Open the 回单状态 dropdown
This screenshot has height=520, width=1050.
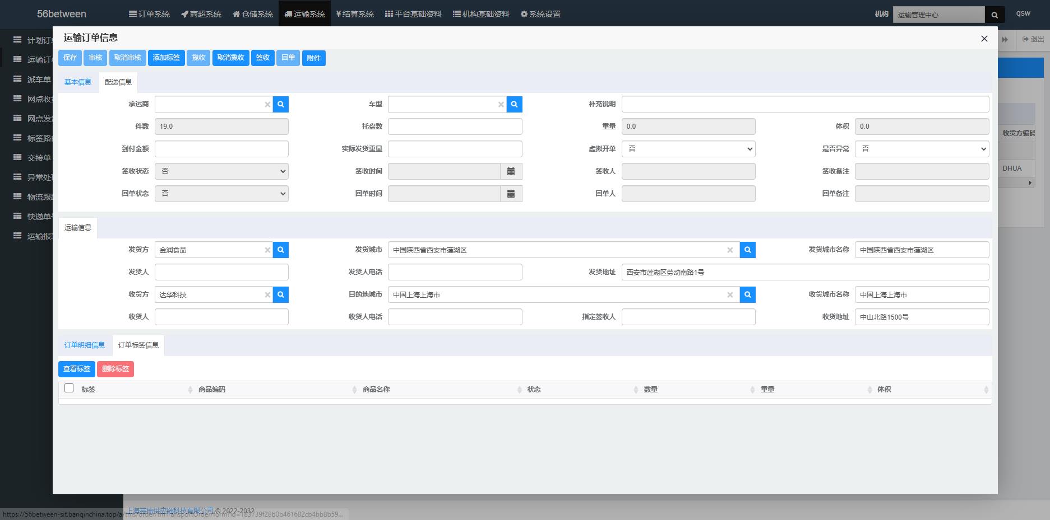(x=221, y=194)
